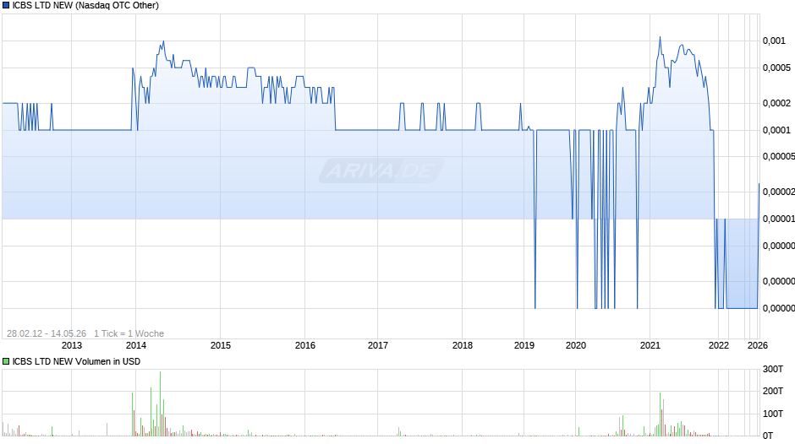Click the green legend square for Volumen

6,361
